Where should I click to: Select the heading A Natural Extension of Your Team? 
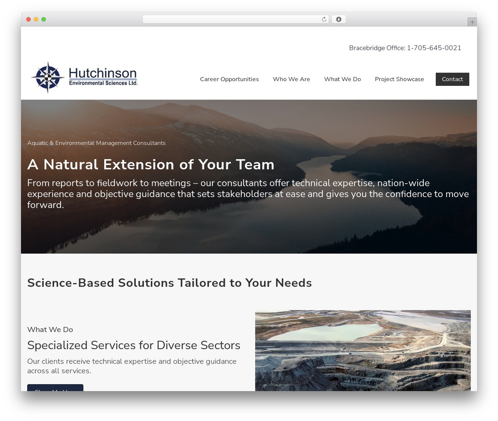coord(151,164)
